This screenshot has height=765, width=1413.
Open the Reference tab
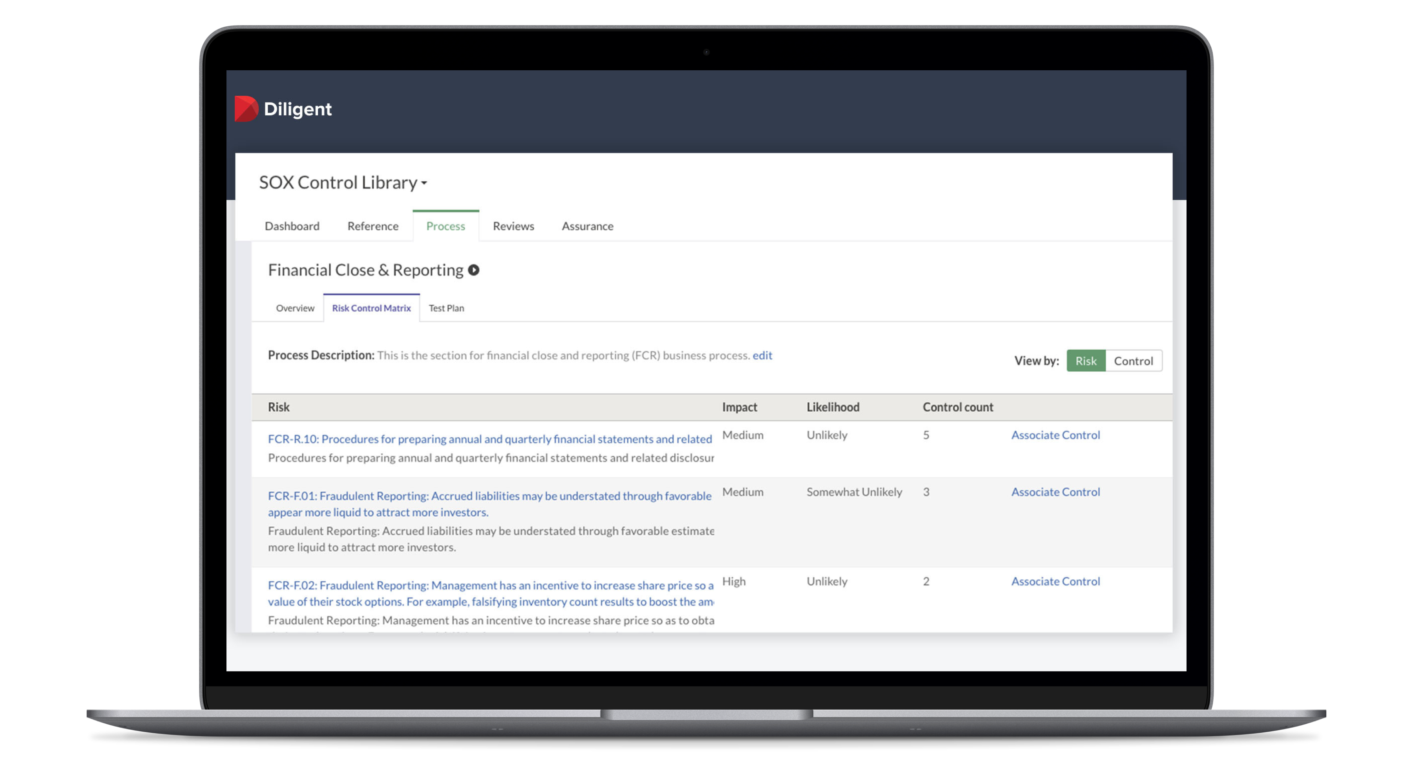pos(372,226)
